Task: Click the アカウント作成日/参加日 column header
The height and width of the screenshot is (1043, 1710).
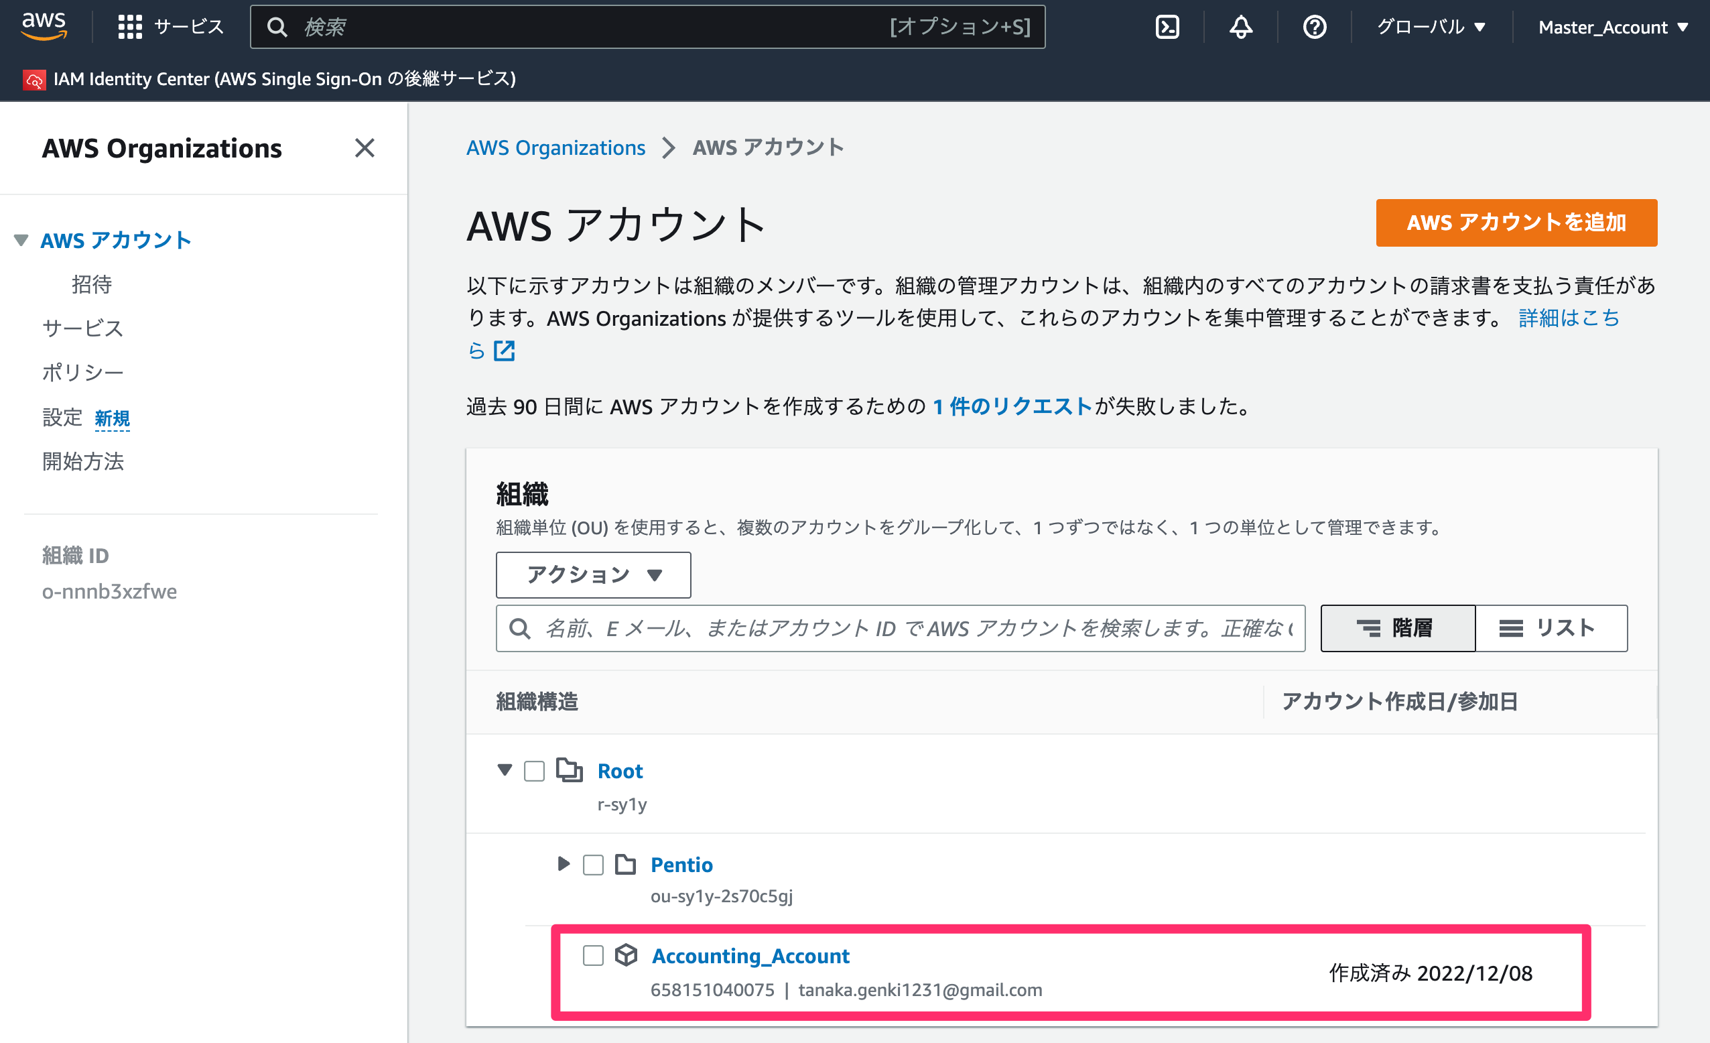Action: tap(1399, 701)
